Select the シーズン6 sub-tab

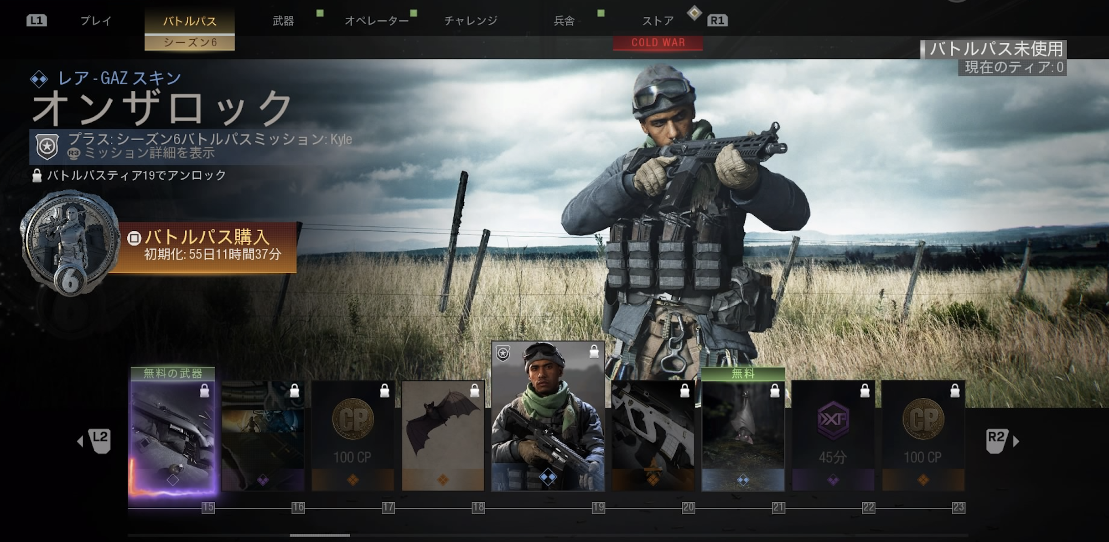190,42
